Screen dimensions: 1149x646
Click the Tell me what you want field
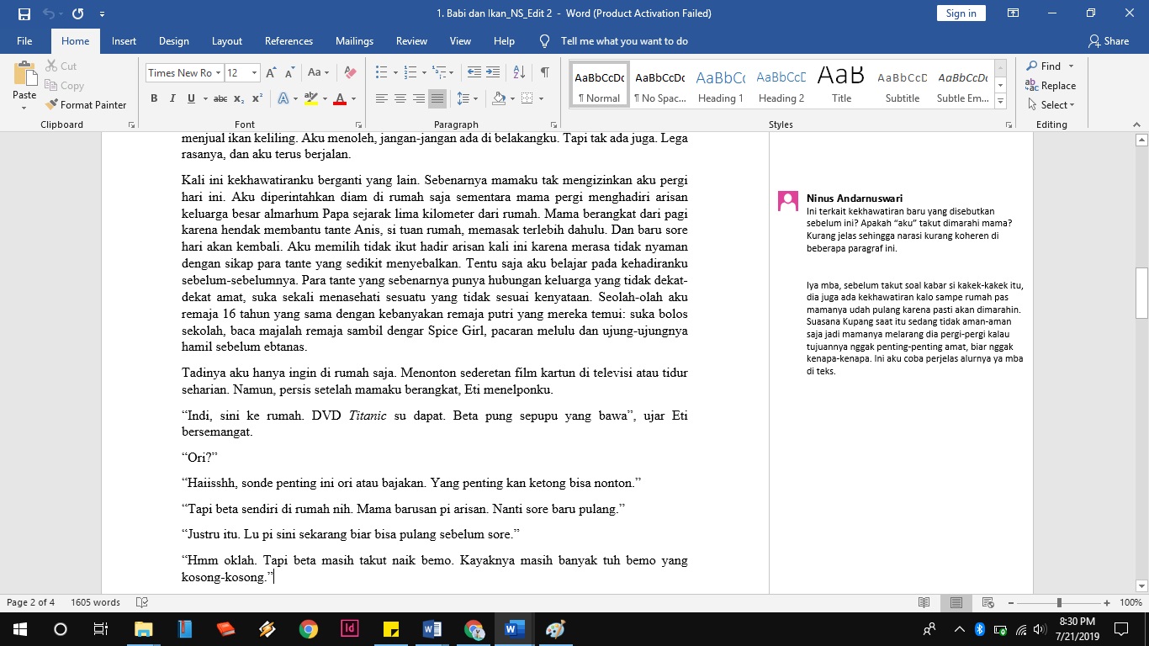pyautogui.click(x=624, y=41)
